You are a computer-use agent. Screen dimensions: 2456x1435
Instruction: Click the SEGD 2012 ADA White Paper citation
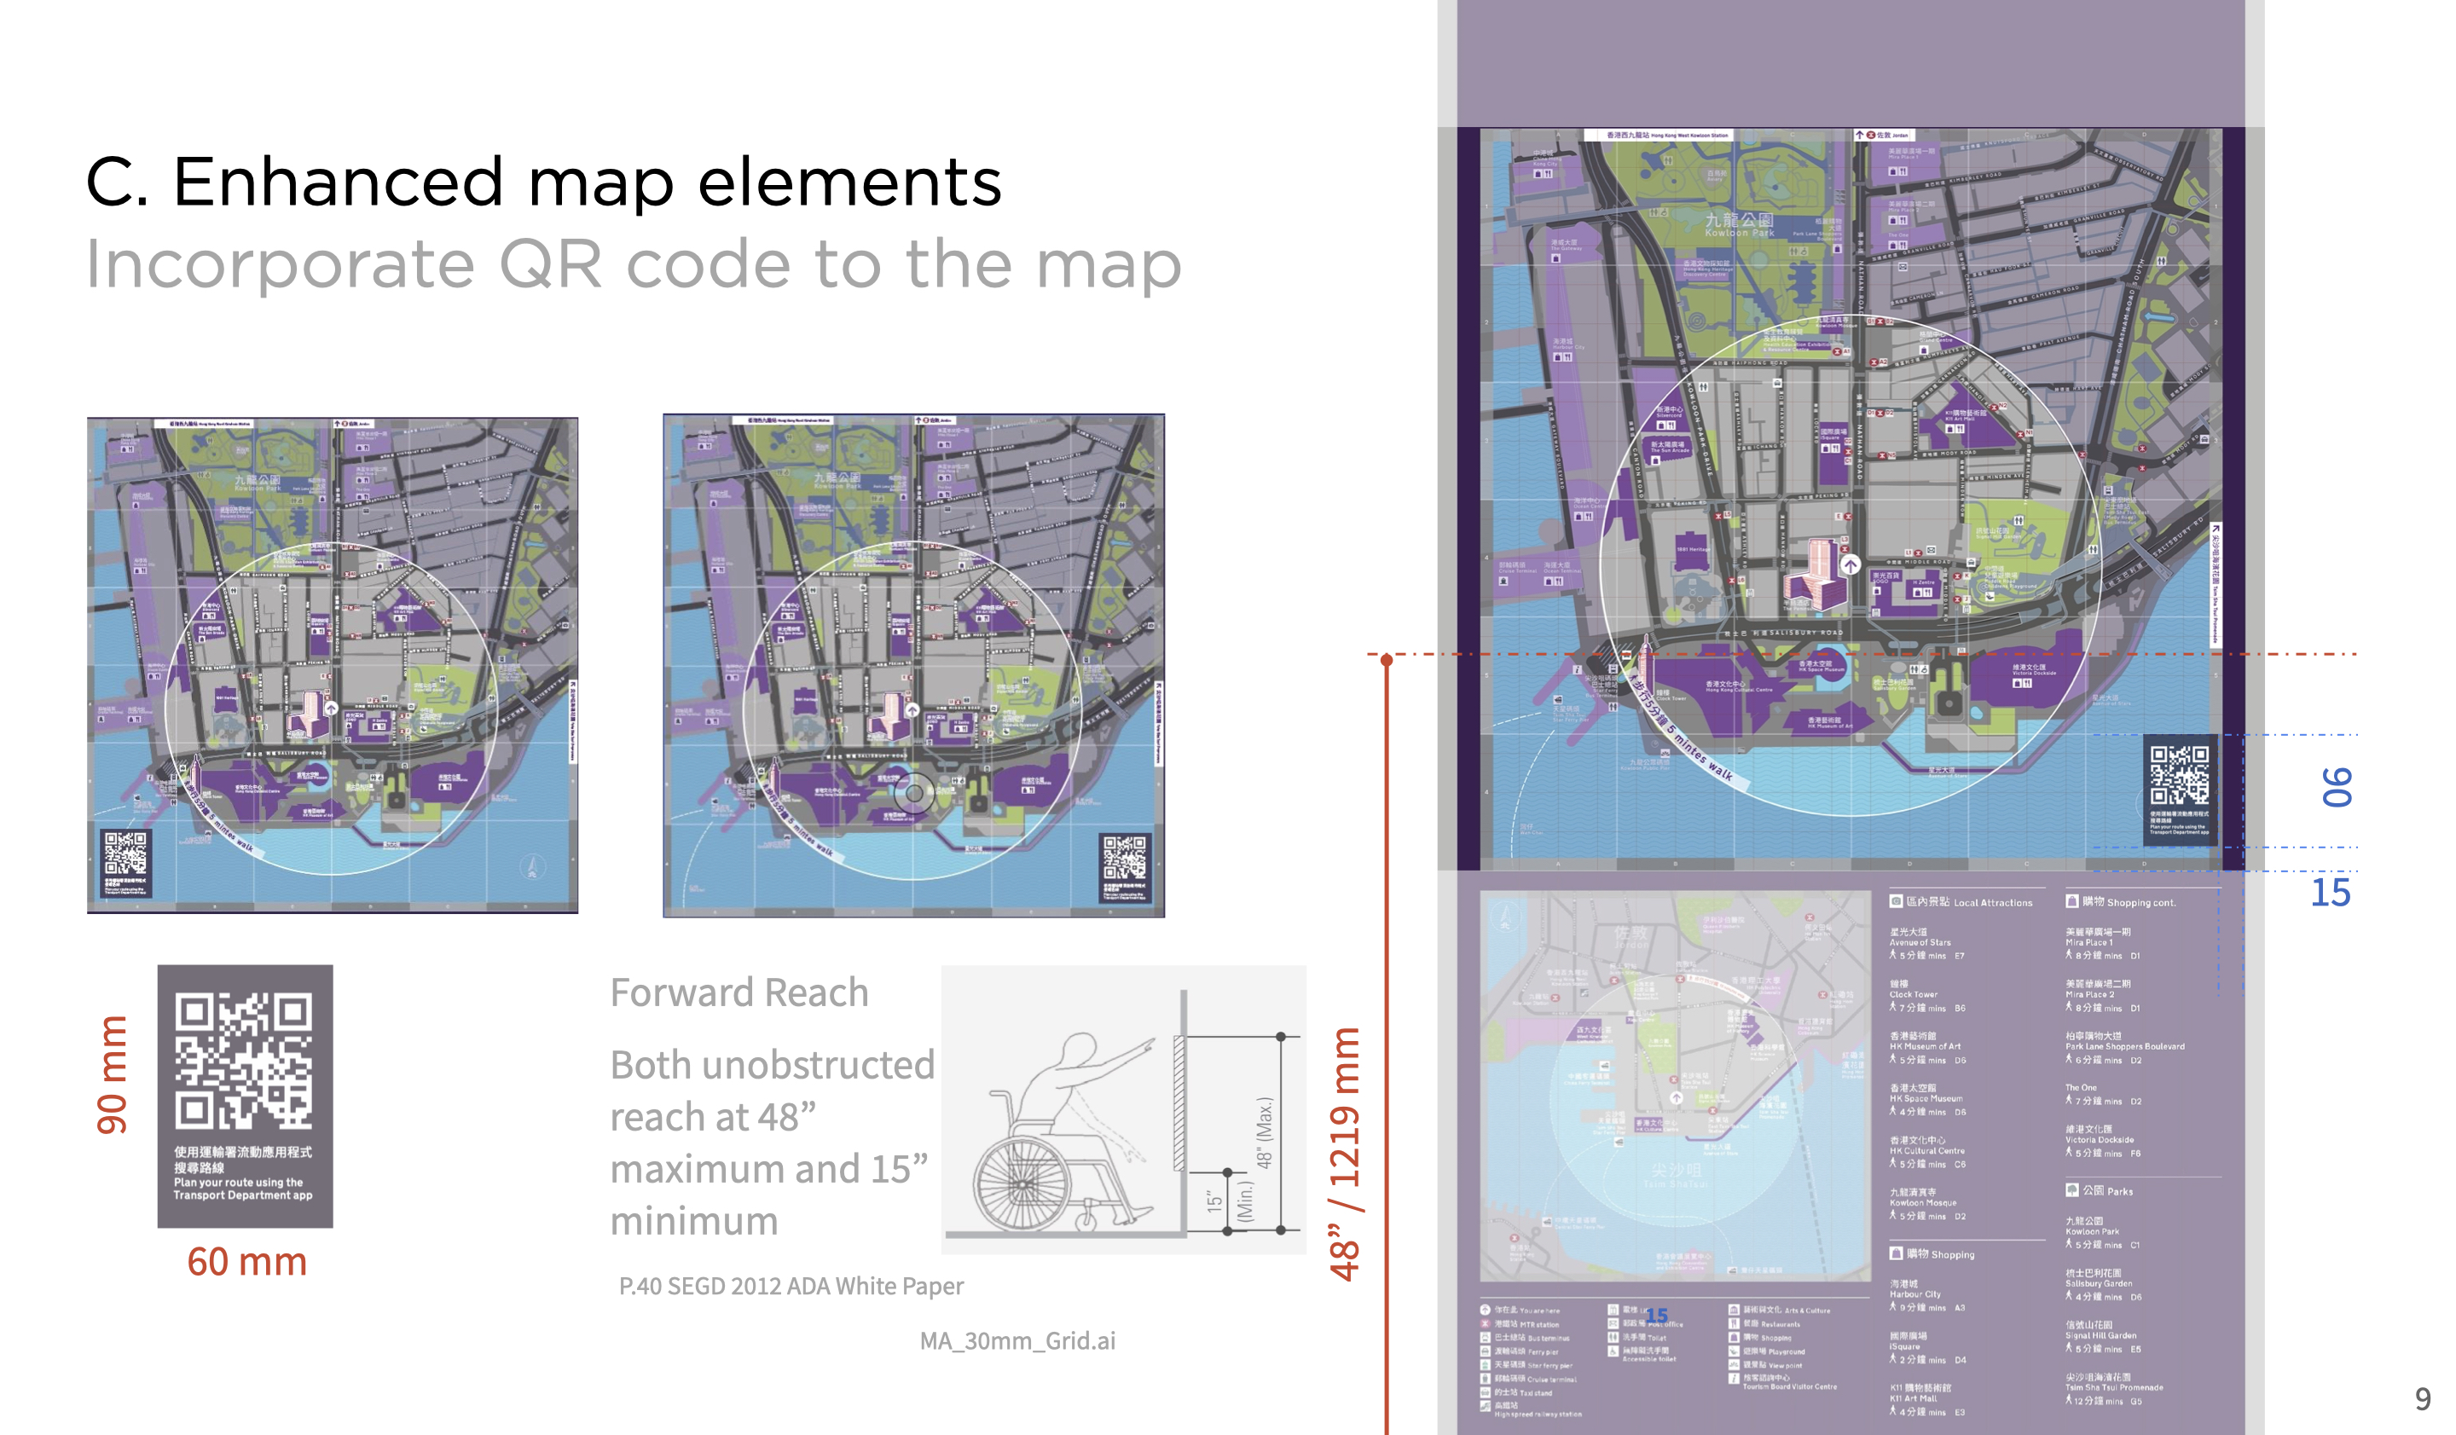coord(791,1286)
